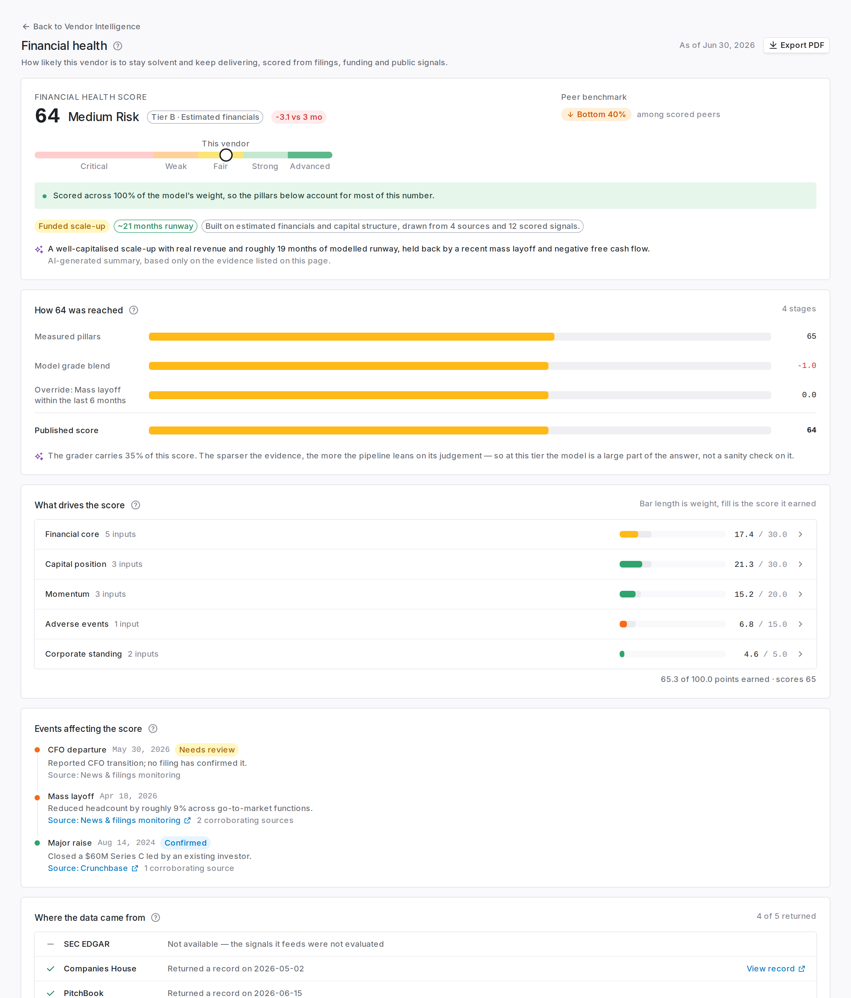
Task: Click the Advanced segment of the risk scale
Action: pyautogui.click(x=310, y=155)
